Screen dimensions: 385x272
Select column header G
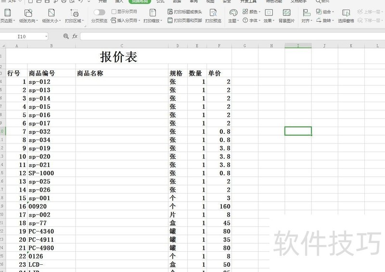click(x=245, y=46)
